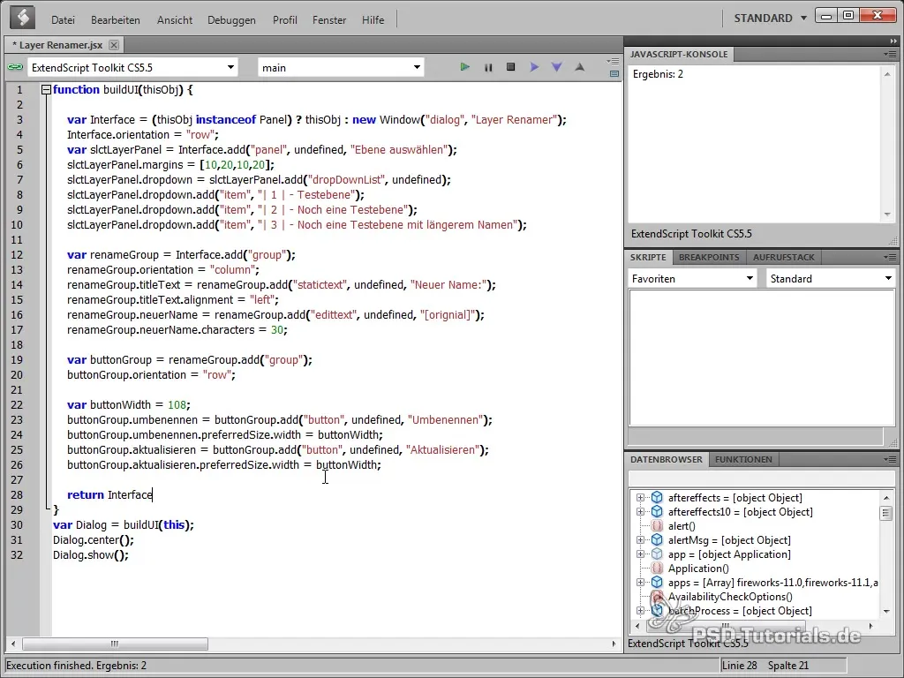Screen dimensions: 904x678
Task: Open the JavaScript-Konsole panel flyout menu
Action: click(x=890, y=54)
